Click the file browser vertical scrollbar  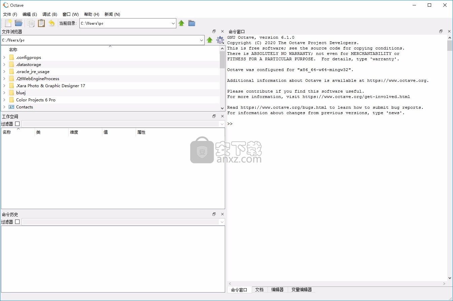coord(222,78)
